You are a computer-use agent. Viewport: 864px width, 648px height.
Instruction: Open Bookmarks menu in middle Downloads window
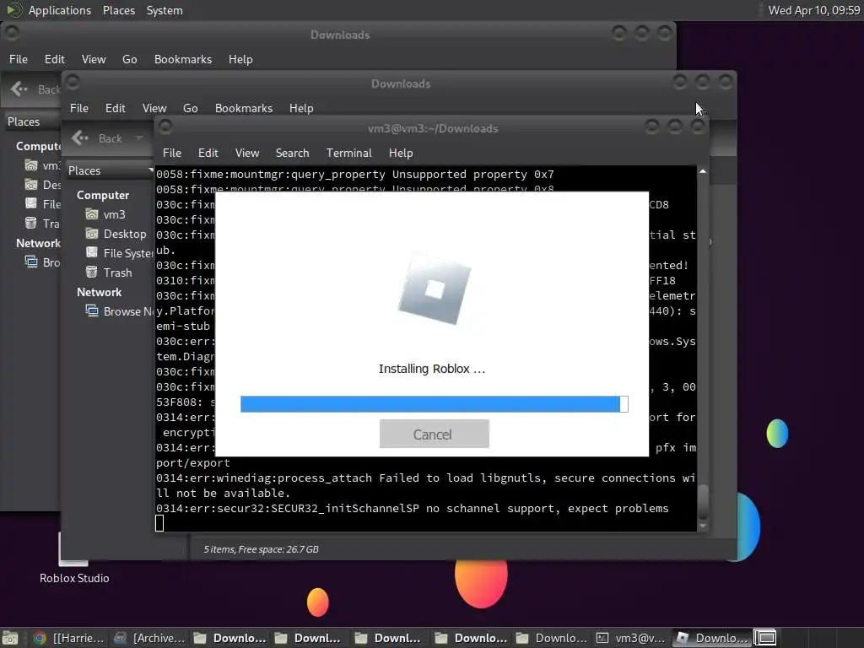coord(244,109)
